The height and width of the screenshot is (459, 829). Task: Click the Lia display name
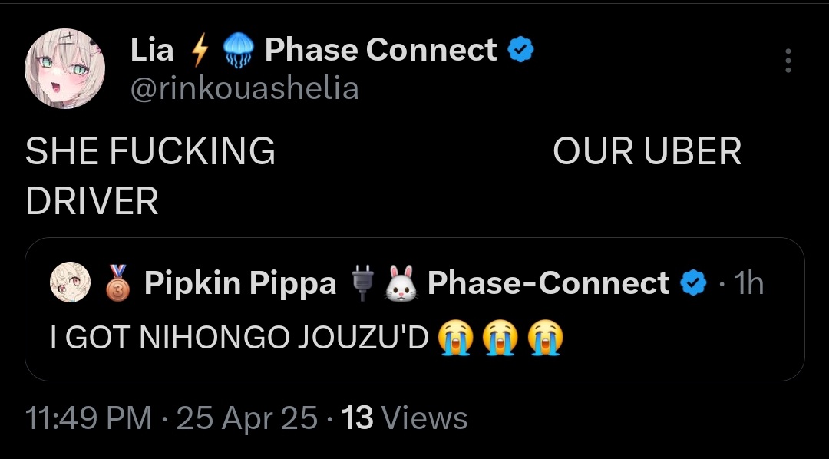[x=152, y=51]
